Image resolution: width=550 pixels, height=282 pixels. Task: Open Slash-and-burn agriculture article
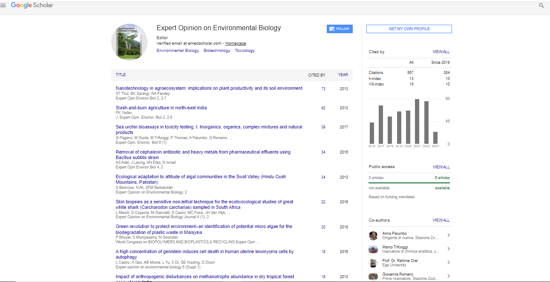pyautogui.click(x=161, y=108)
